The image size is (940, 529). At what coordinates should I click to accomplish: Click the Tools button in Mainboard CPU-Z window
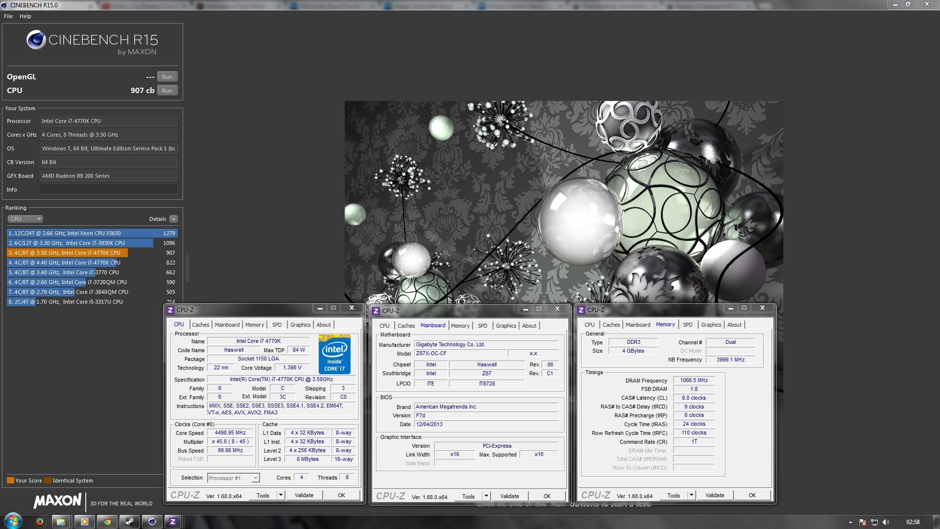tap(469, 496)
